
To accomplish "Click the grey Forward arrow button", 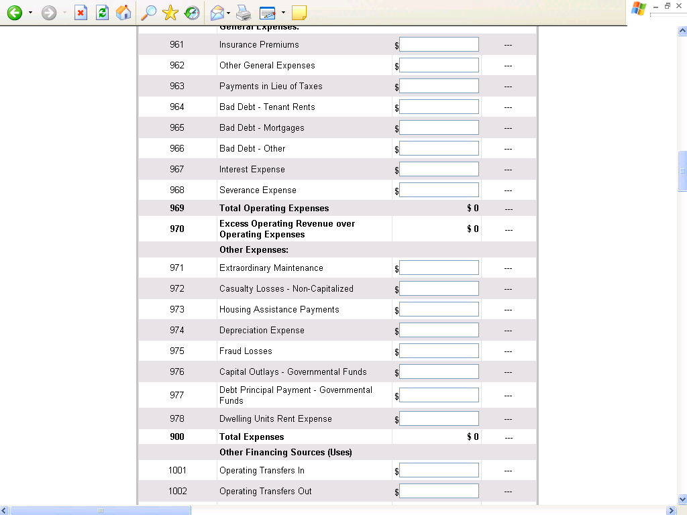I will pyautogui.click(x=48, y=13).
